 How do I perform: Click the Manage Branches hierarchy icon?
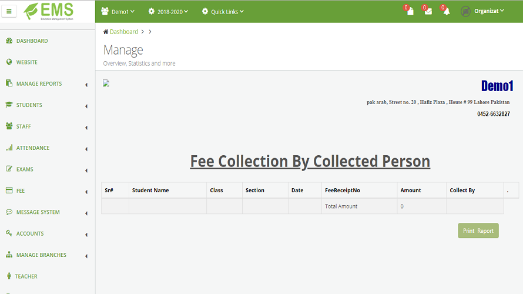click(9, 255)
